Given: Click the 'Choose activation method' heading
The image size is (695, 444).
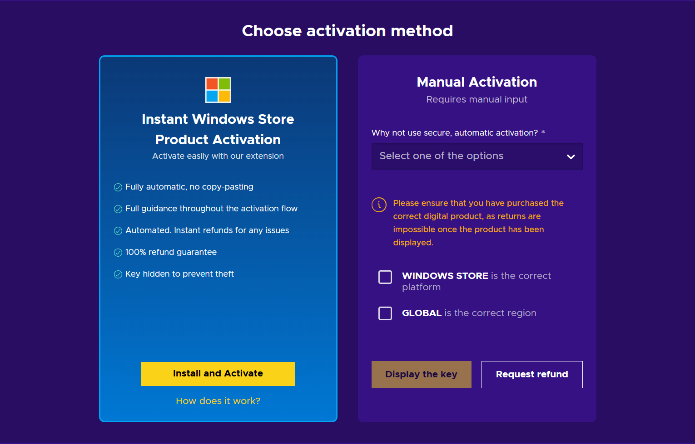Looking at the screenshot, I should click(347, 31).
